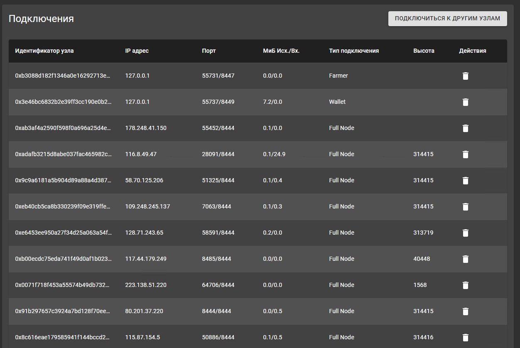Select node ID 0xeb40cb5ca8b330239f09e319ffe…
Image resolution: width=520 pixels, height=348 pixels.
click(63, 206)
